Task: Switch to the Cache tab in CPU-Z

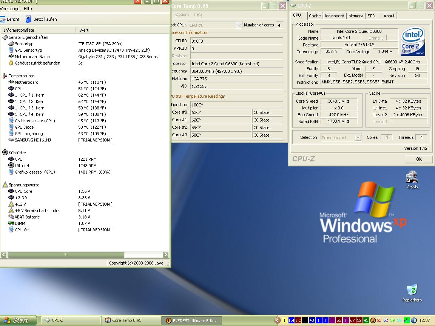Action: pyautogui.click(x=315, y=16)
